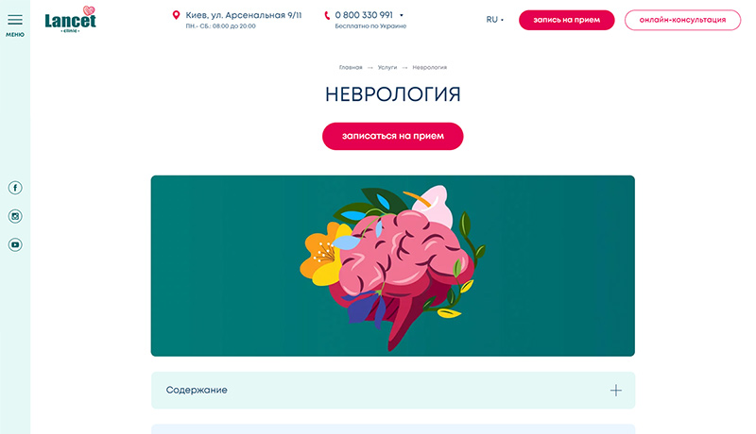The image size is (756, 434).
Task: Go to Главная breadcrumb link
Action: pos(351,67)
